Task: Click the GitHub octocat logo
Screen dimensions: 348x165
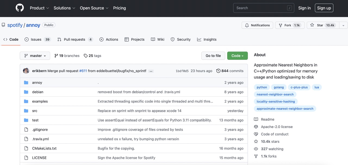Action: [20, 8]
